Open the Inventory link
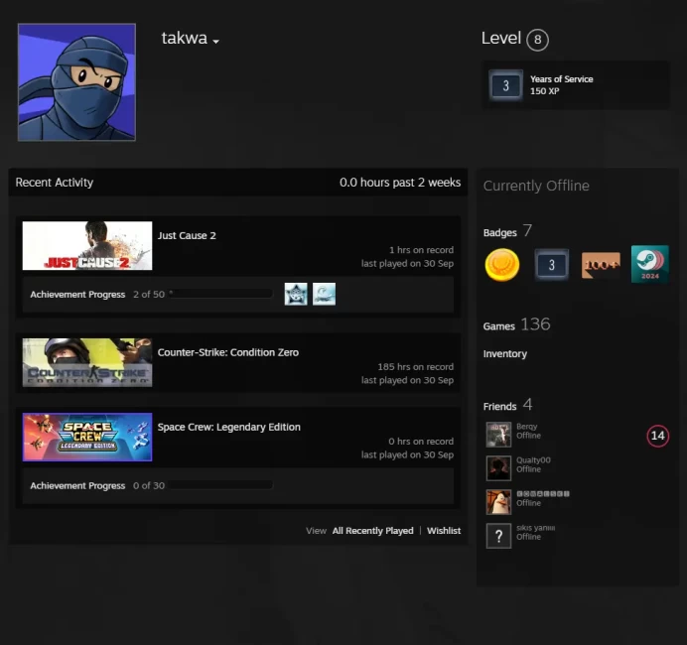The height and width of the screenshot is (645, 687). click(x=505, y=354)
